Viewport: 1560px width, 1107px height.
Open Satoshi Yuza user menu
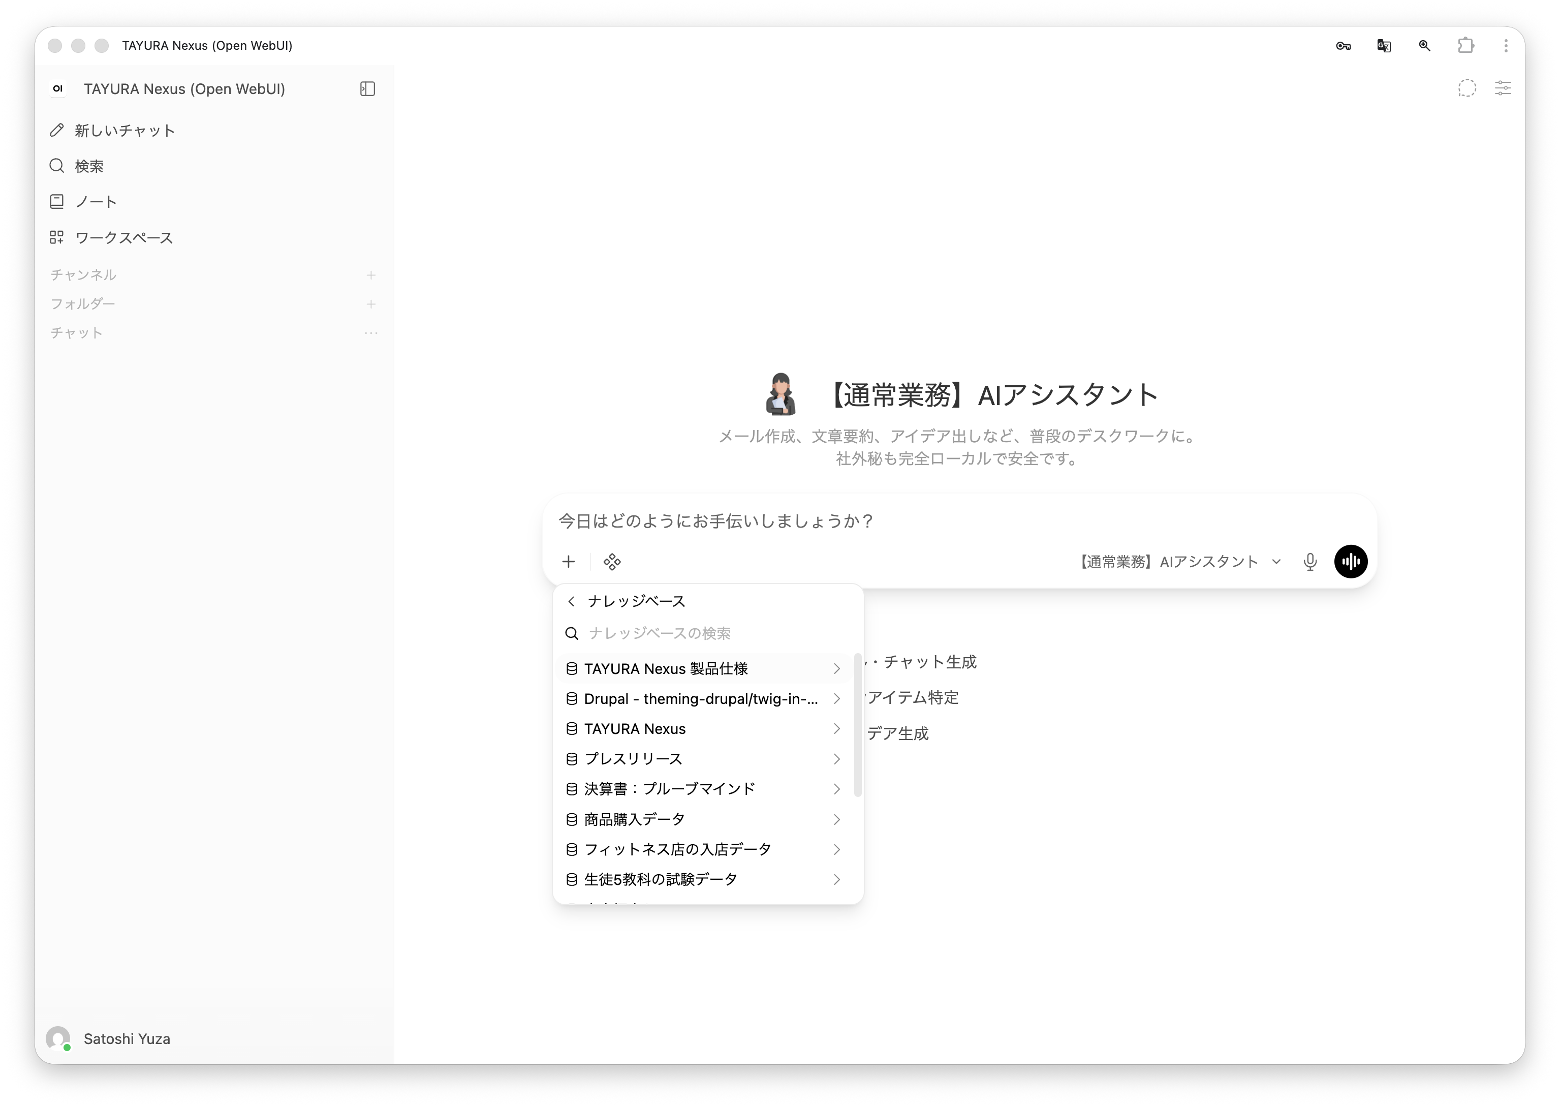213,1039
